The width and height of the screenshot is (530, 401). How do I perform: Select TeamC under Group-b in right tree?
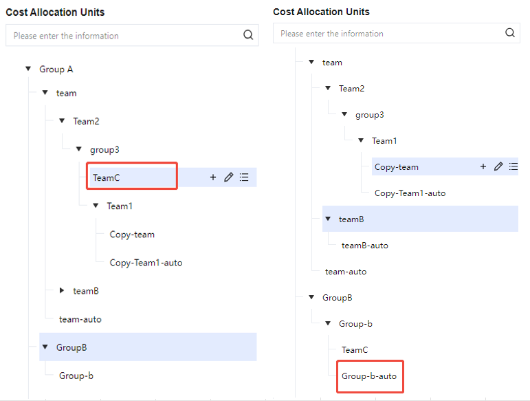(x=355, y=350)
